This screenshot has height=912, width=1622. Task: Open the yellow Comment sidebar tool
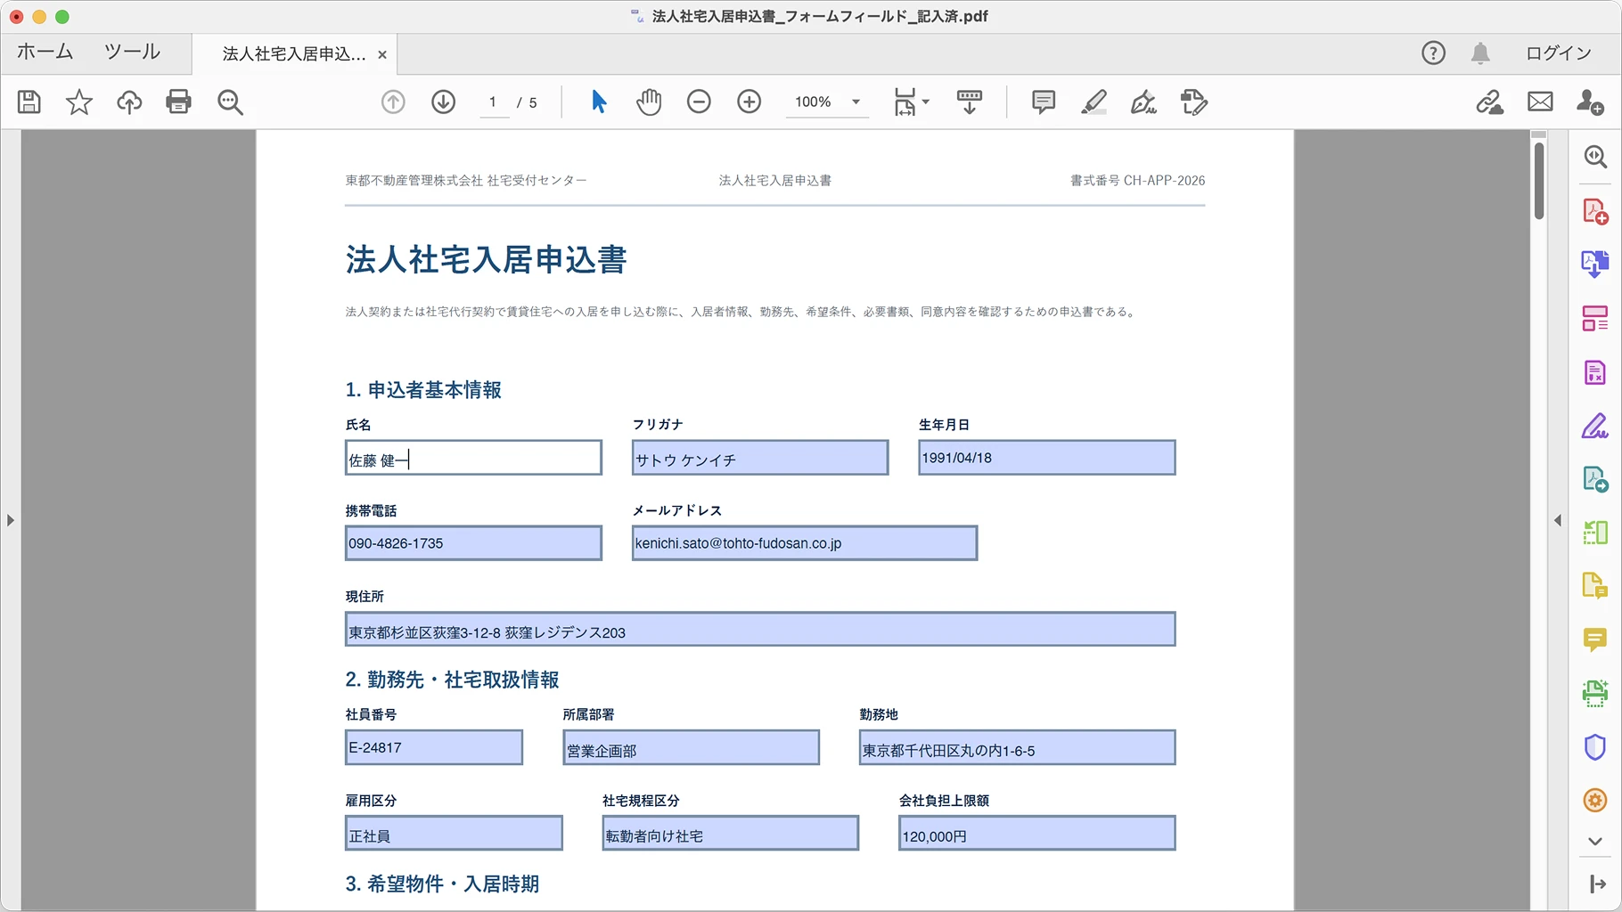[1595, 639]
